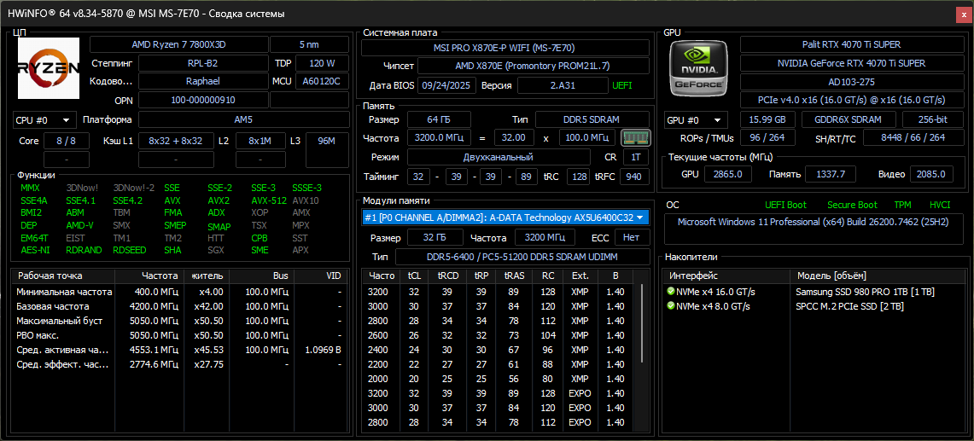Expand the memory module DIMMA2 dropdown
Viewport: 974px width, 441px height.
505,217
